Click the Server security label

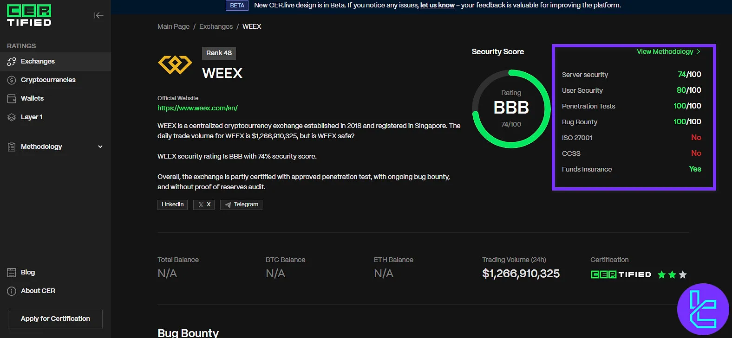(x=585, y=75)
